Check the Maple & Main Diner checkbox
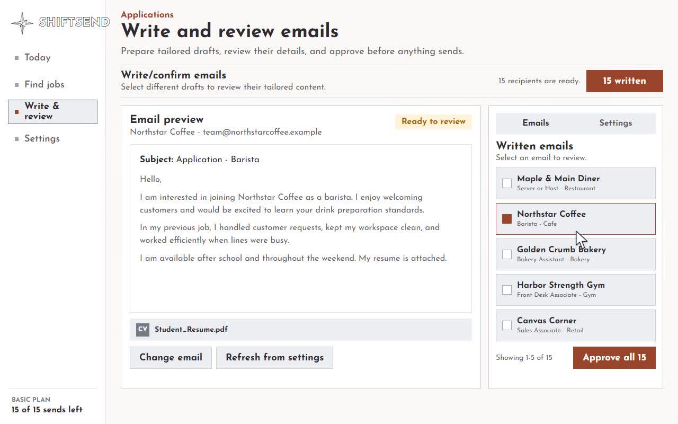The height and width of the screenshot is (424, 678). point(507,183)
